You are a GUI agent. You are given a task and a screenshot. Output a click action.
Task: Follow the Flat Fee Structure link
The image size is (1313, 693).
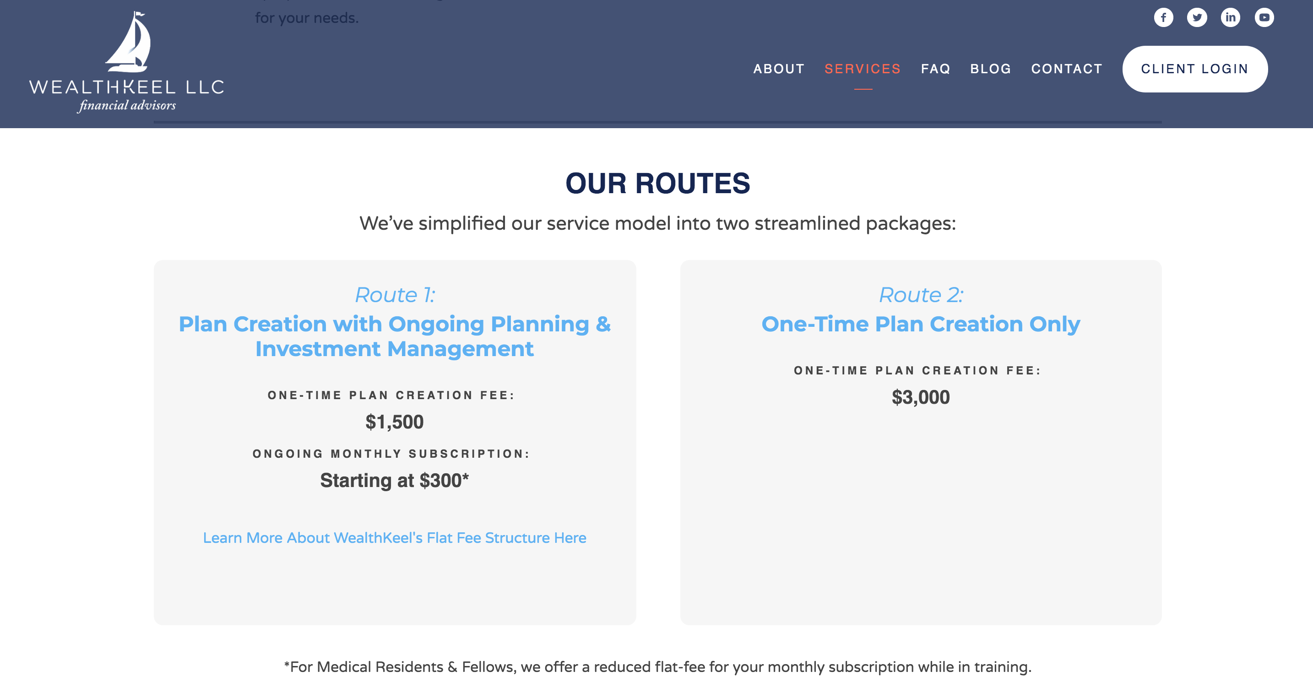point(395,537)
